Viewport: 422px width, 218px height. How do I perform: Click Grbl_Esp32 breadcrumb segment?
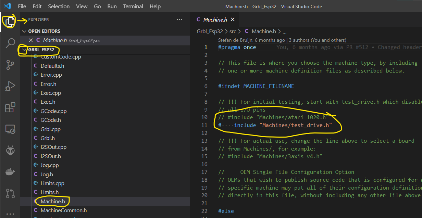[210, 31]
